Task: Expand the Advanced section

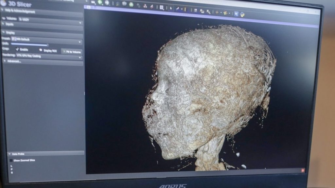Action: pyautogui.click(x=43, y=62)
